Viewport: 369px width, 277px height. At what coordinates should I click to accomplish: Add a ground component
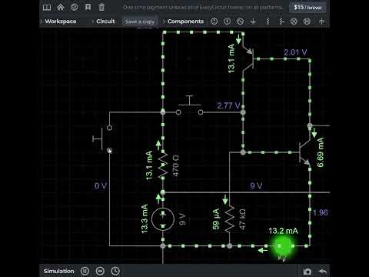[253, 22]
